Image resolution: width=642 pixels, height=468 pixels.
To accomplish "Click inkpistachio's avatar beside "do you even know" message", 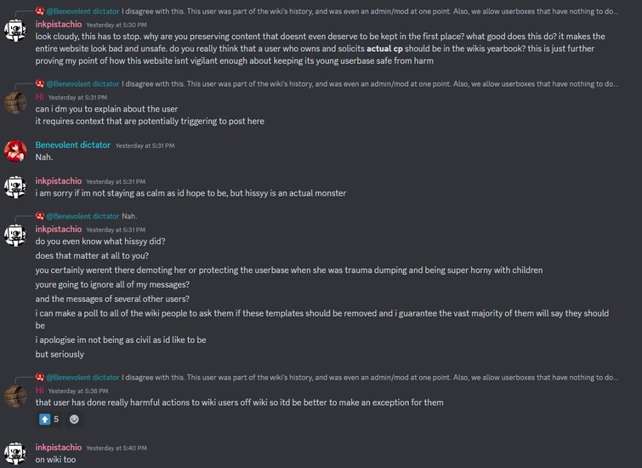I will [16, 235].
